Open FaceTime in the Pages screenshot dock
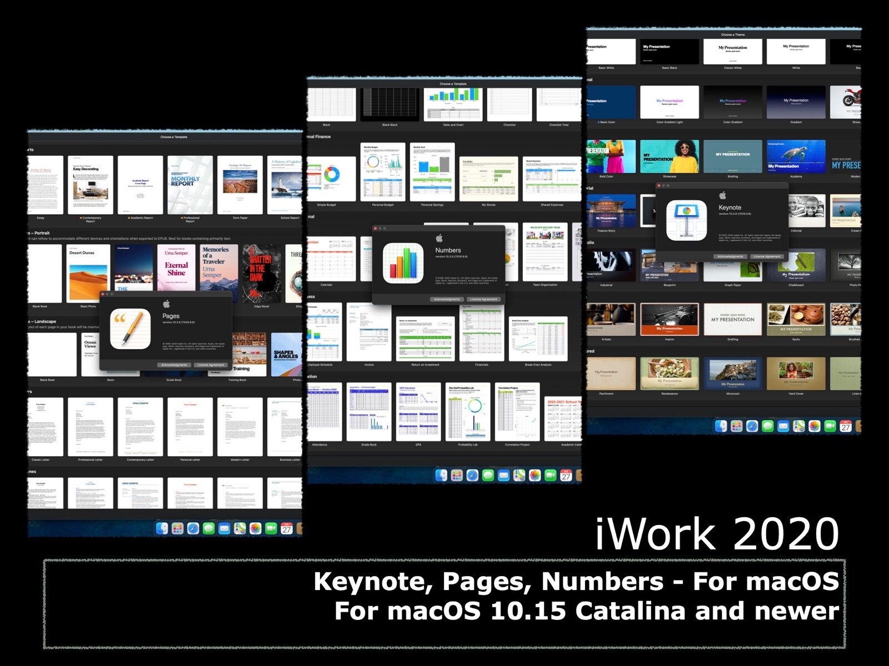 (x=271, y=528)
